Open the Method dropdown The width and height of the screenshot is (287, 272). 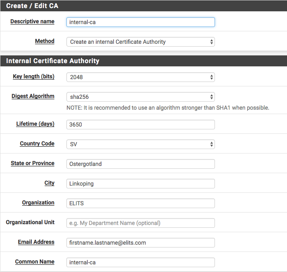(140, 42)
